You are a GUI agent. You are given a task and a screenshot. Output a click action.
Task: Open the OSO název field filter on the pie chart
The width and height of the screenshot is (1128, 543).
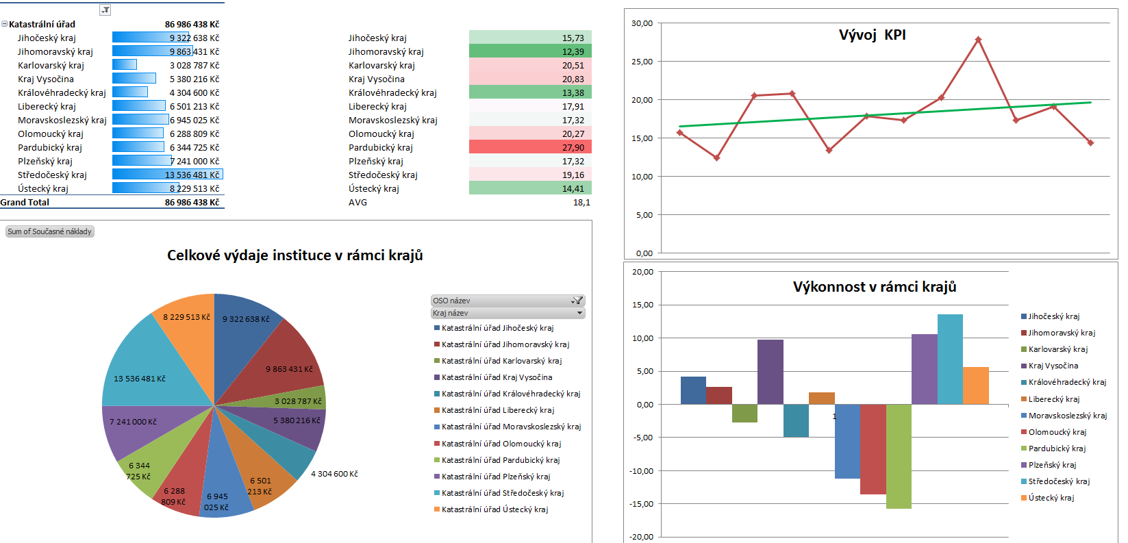tap(507, 301)
